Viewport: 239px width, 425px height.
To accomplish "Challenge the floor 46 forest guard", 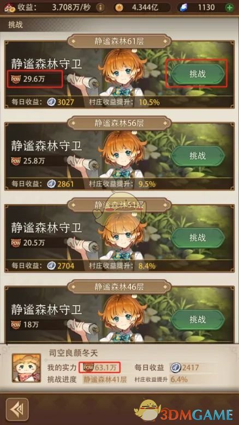I will [198, 320].
